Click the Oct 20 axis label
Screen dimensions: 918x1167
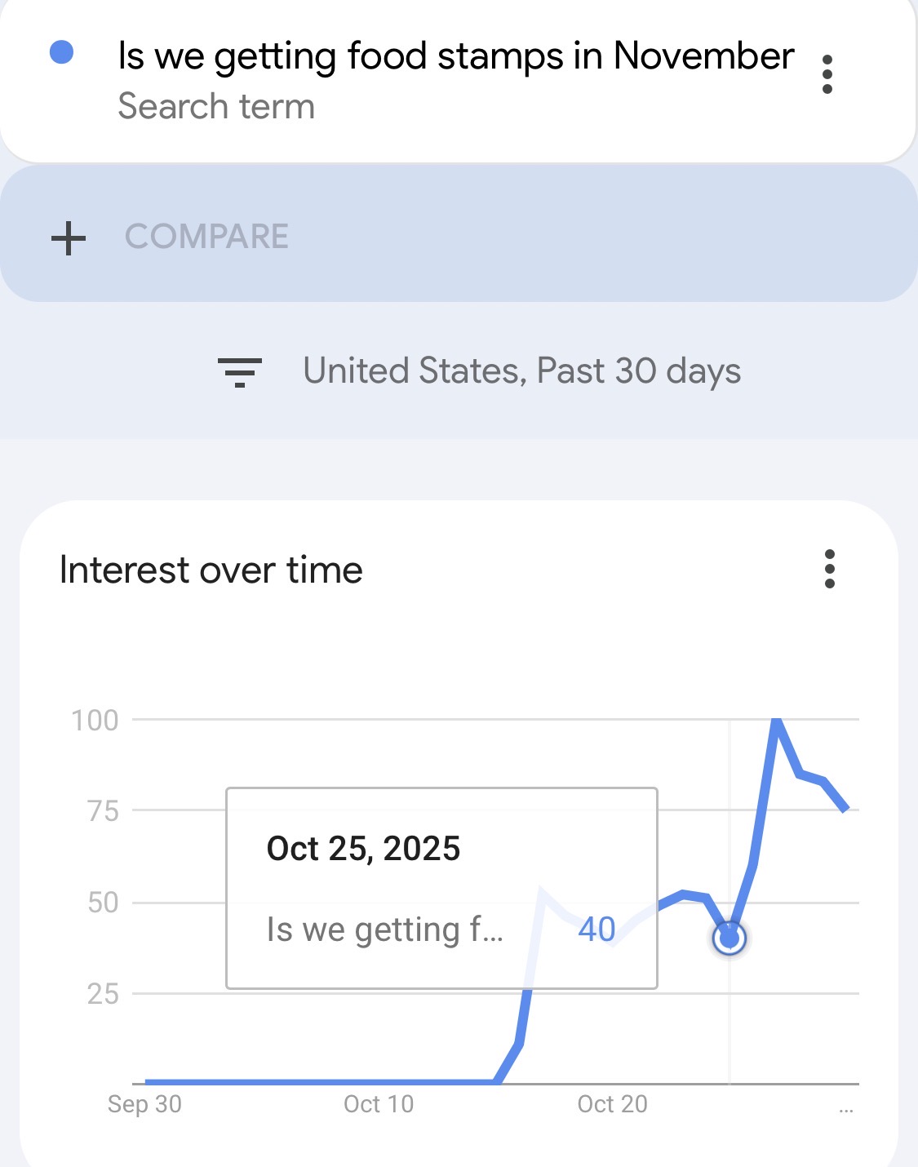(x=612, y=1104)
